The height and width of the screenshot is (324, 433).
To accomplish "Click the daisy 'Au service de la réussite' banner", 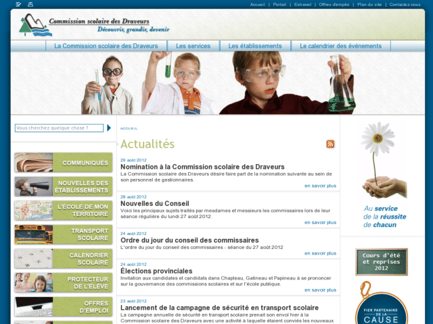I will point(384,175).
